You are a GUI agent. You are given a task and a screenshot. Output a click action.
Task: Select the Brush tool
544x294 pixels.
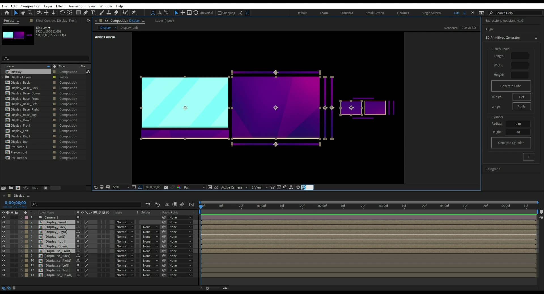click(102, 13)
